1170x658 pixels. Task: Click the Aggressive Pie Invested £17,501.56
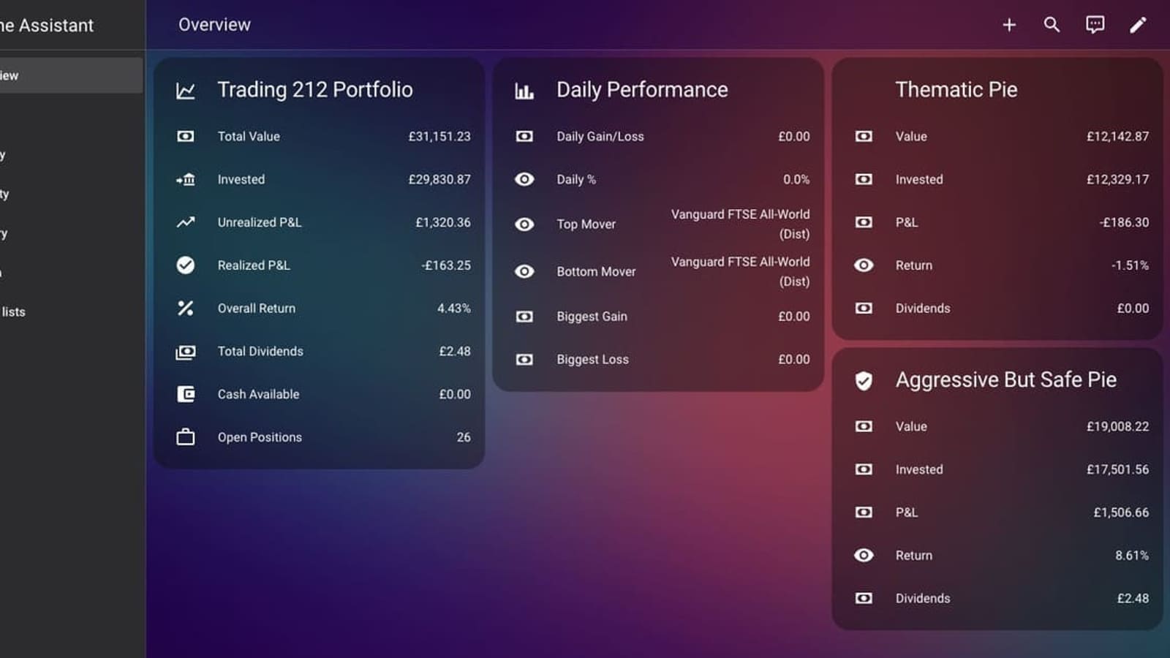[x=1117, y=469]
